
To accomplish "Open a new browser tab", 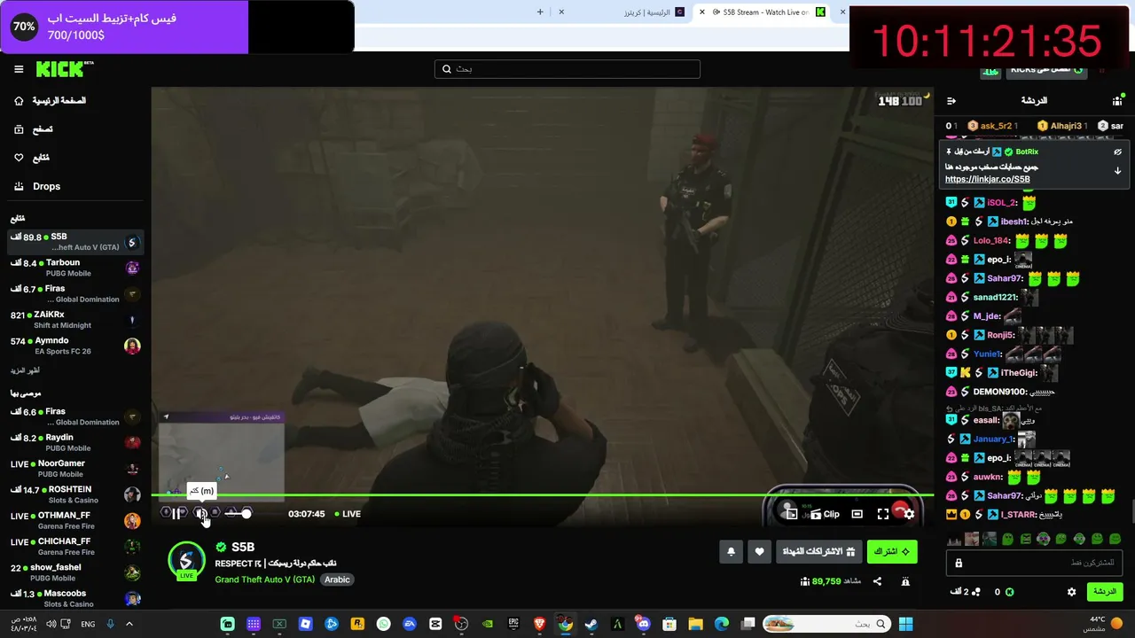I will pos(540,12).
